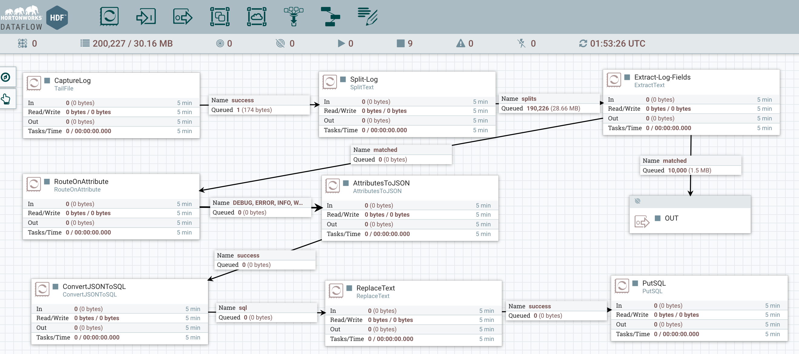
Task: Click the not-transmitting icon on OUT port
Action: (637, 201)
